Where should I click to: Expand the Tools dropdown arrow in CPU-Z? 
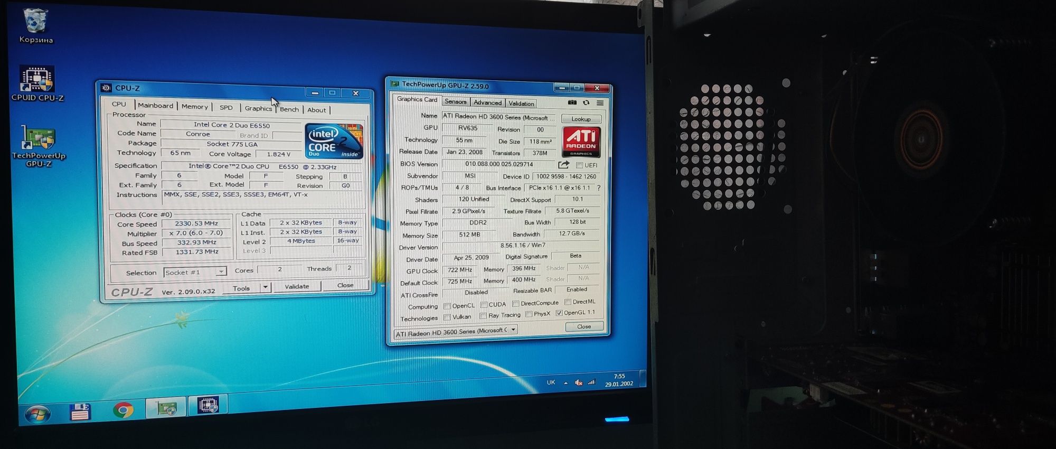pyautogui.click(x=266, y=287)
